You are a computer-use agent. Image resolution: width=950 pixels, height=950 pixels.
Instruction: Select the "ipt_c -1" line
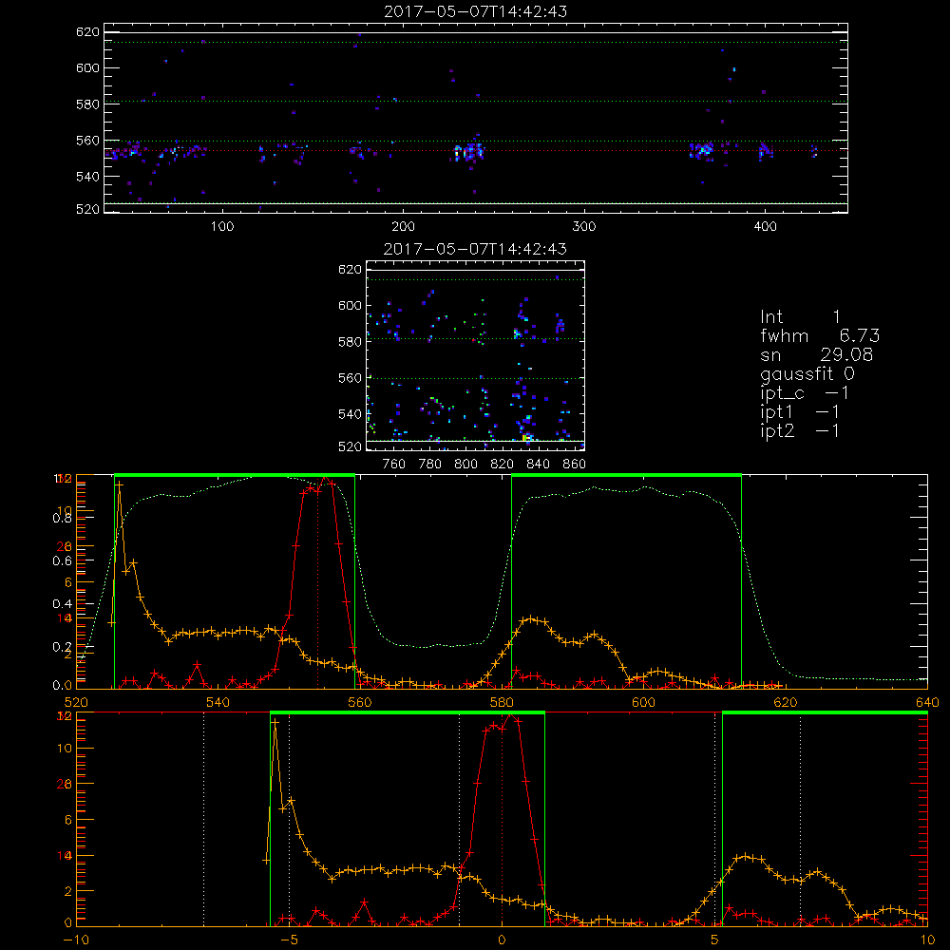point(805,393)
